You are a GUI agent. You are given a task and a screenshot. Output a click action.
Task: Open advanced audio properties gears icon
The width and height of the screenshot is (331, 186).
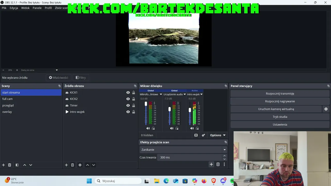204,135
